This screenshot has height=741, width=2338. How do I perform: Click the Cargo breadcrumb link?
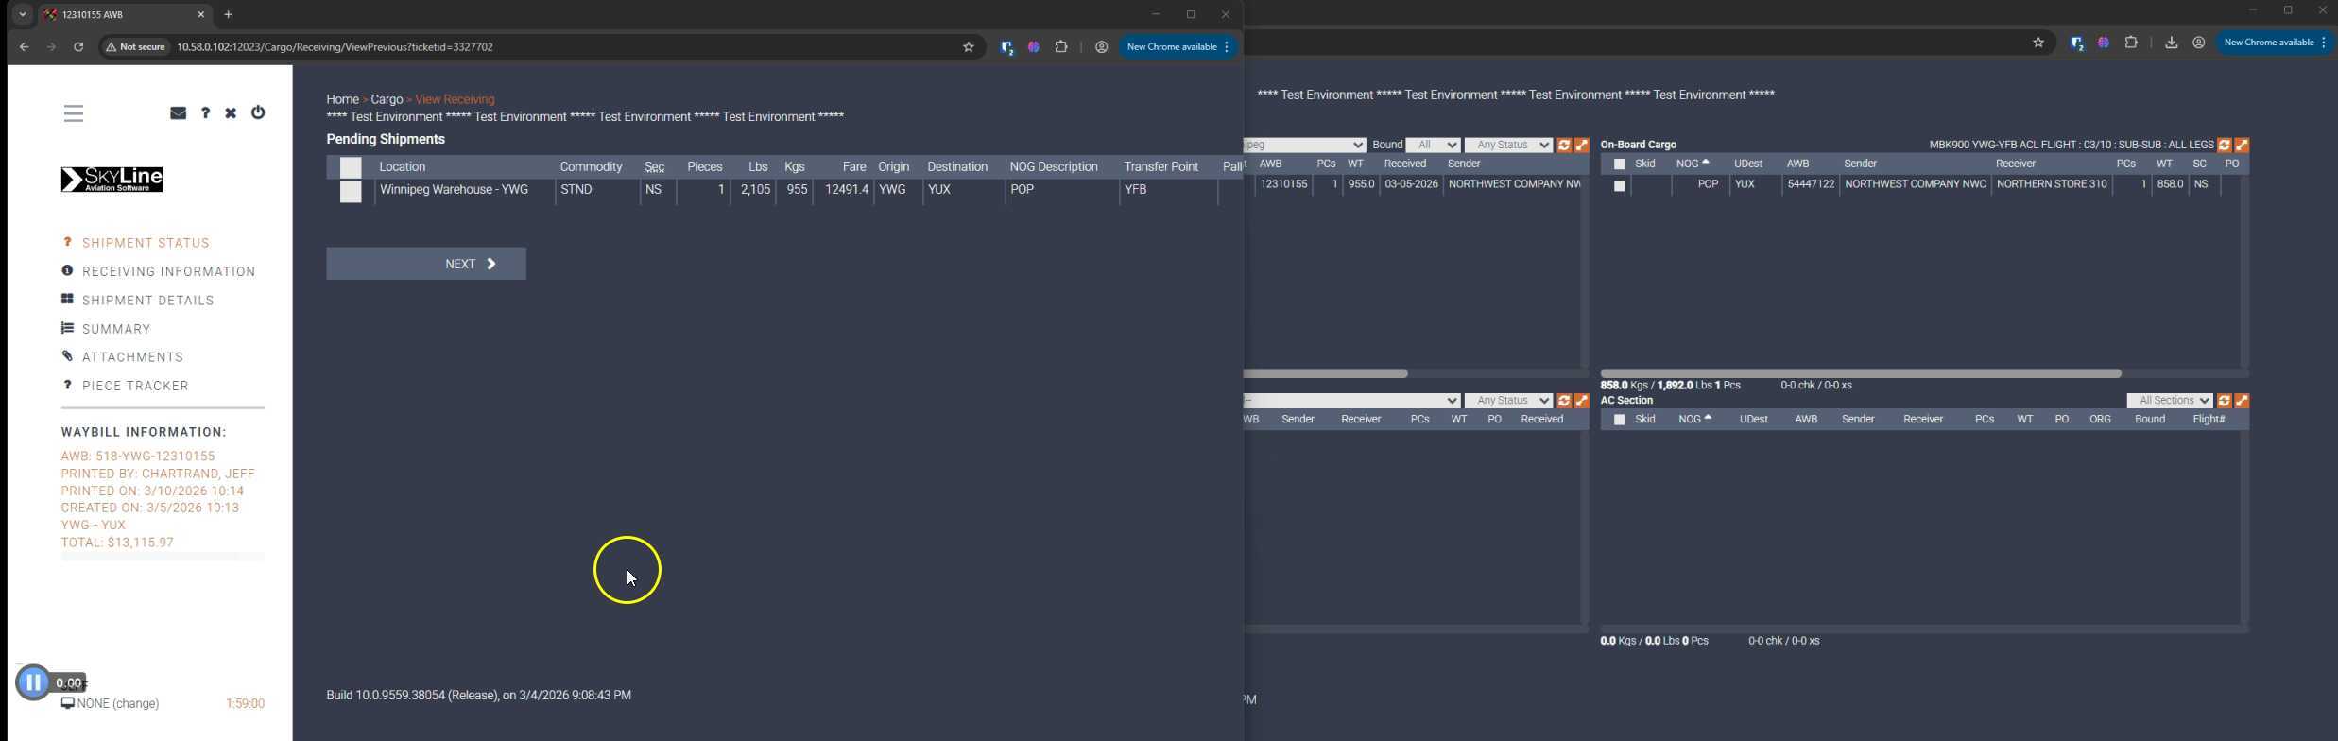pos(387,99)
